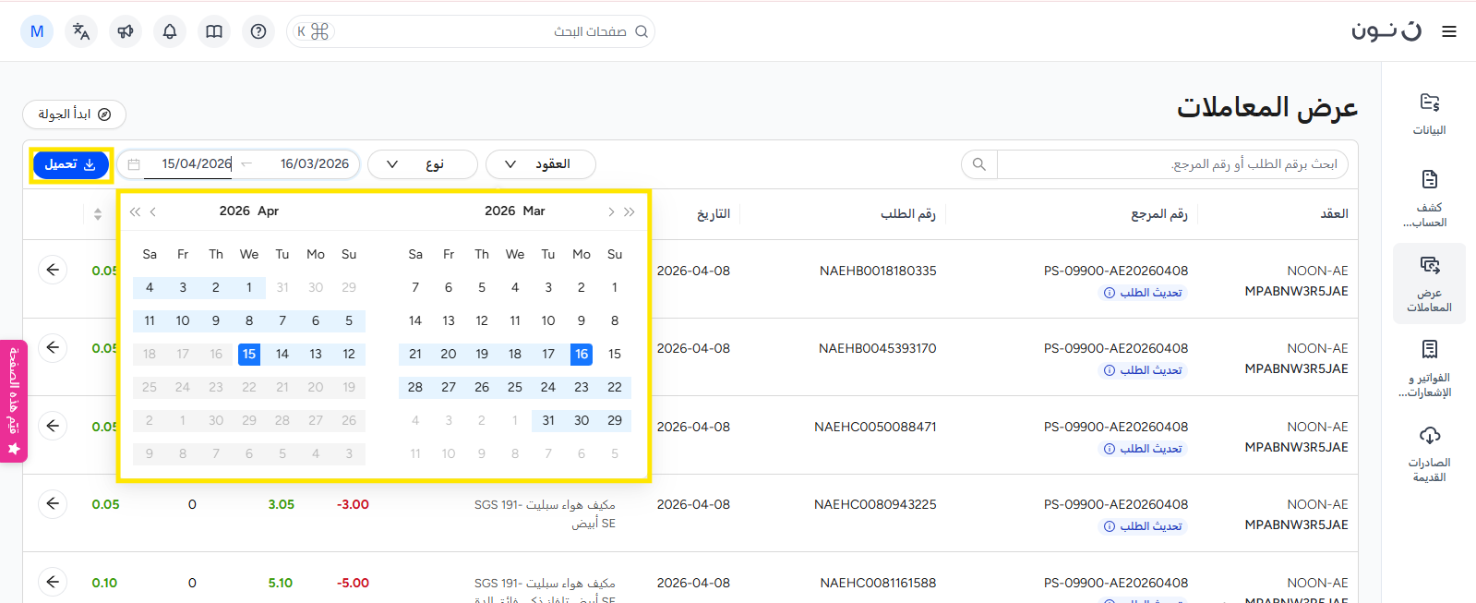Open the documentation book icon
Image resolution: width=1476 pixels, height=603 pixels.
coord(214,31)
